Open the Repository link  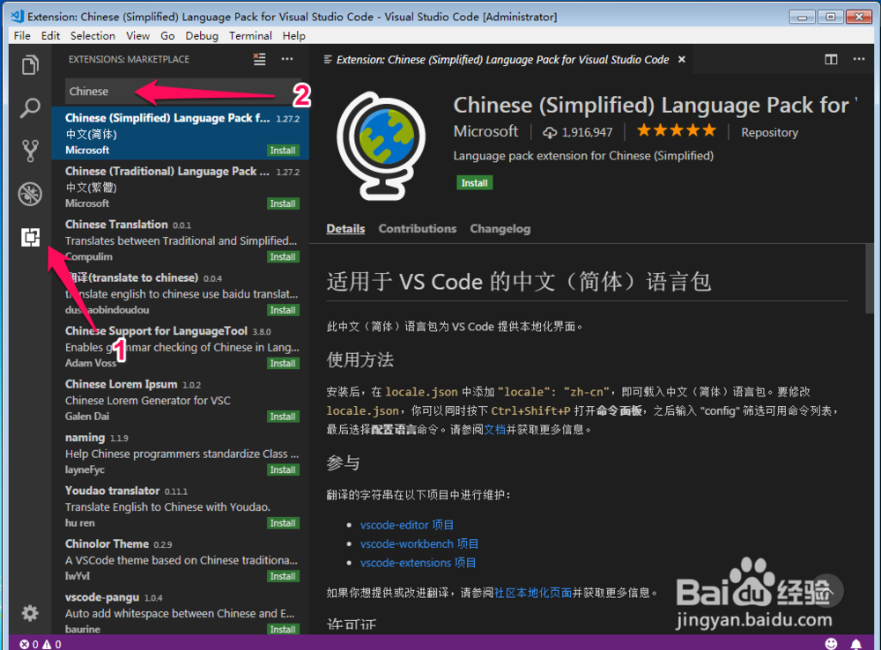click(769, 133)
